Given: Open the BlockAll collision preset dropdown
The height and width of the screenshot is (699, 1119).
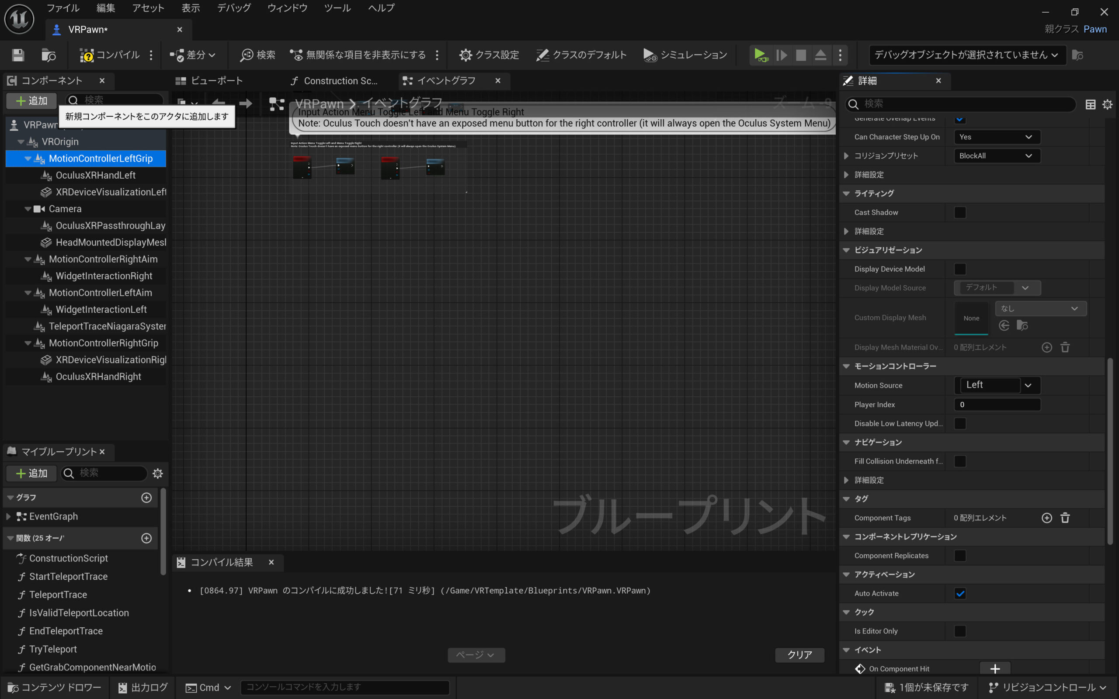Looking at the screenshot, I should [997, 156].
